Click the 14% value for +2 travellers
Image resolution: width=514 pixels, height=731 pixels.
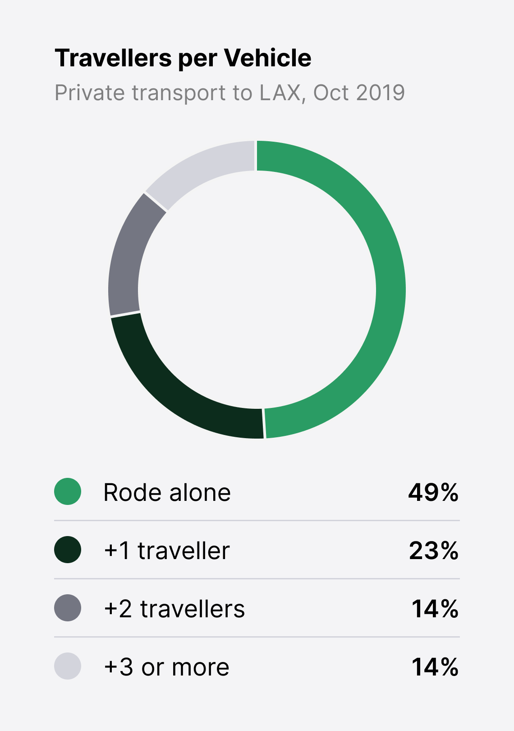point(435,609)
